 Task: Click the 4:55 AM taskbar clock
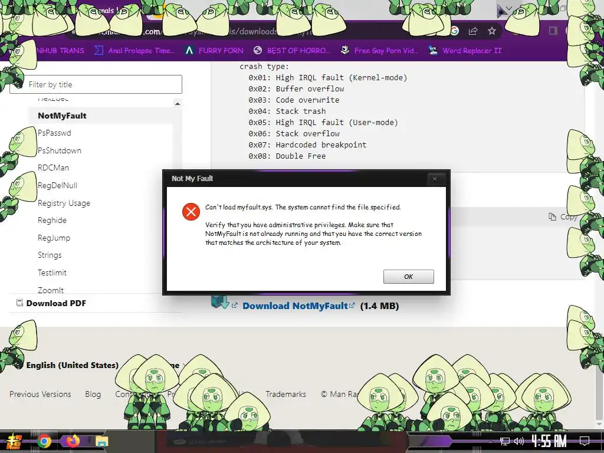click(x=549, y=441)
